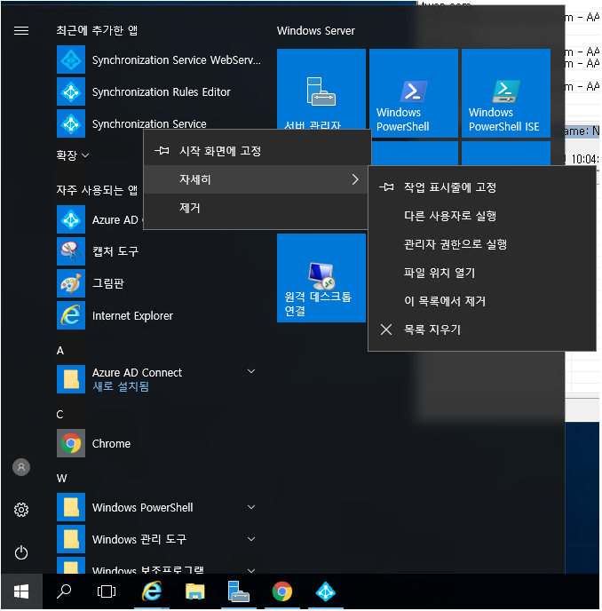Open the Azure AD frequently used app icon
This screenshot has height=611, width=602.
point(71,219)
